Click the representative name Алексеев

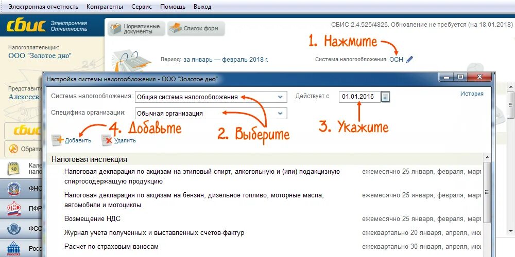pos(24,97)
